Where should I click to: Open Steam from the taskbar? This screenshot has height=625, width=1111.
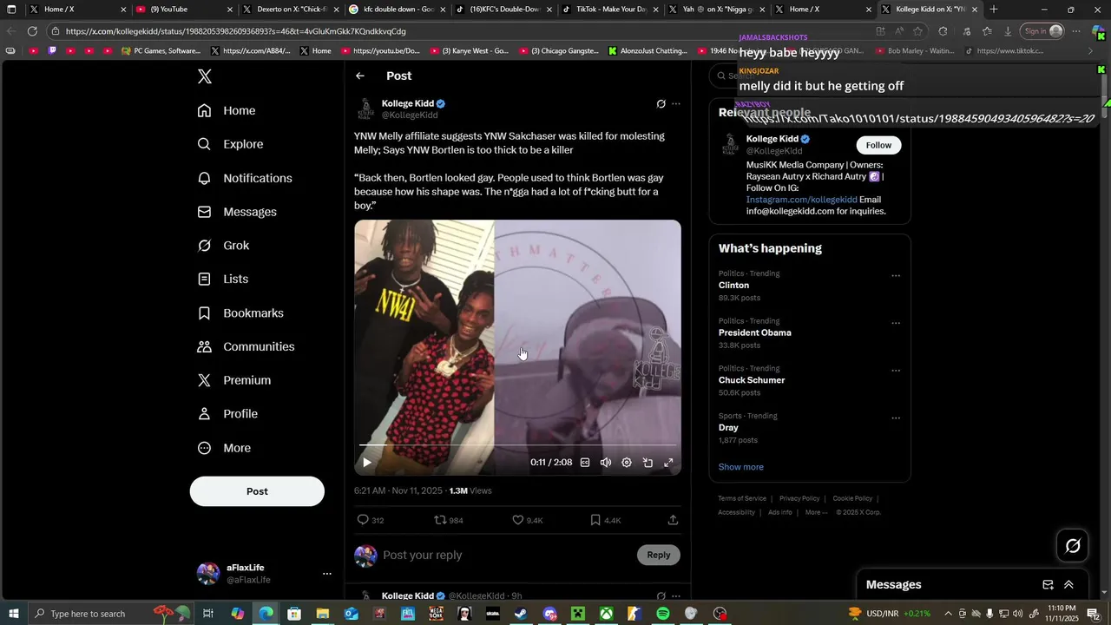[521, 614]
